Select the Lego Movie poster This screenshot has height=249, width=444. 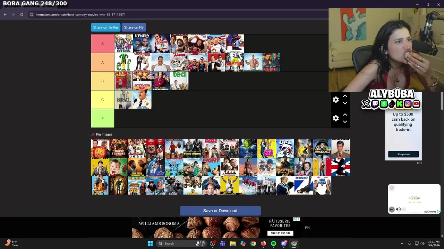pos(248,186)
